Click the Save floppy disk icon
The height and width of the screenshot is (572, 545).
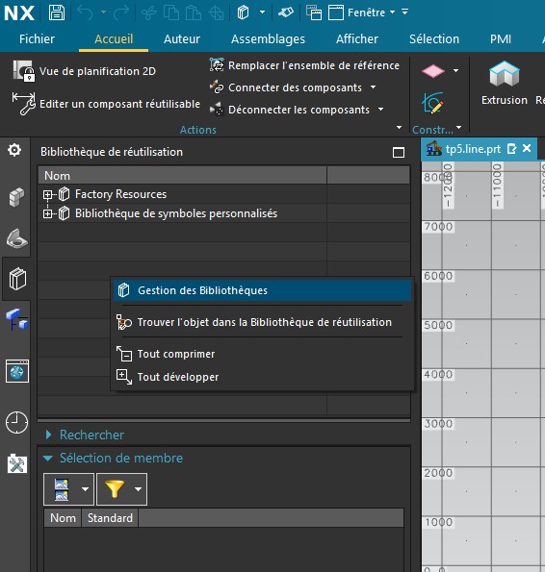pyautogui.click(x=57, y=12)
